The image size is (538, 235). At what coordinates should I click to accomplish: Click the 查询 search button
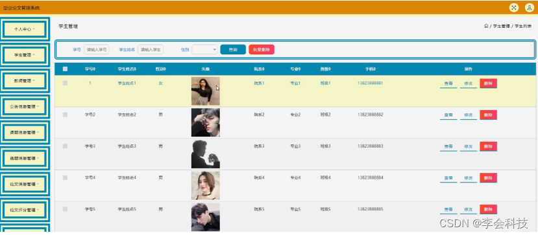[233, 50]
